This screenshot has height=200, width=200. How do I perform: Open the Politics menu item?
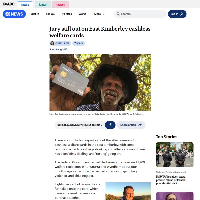click(67, 14)
